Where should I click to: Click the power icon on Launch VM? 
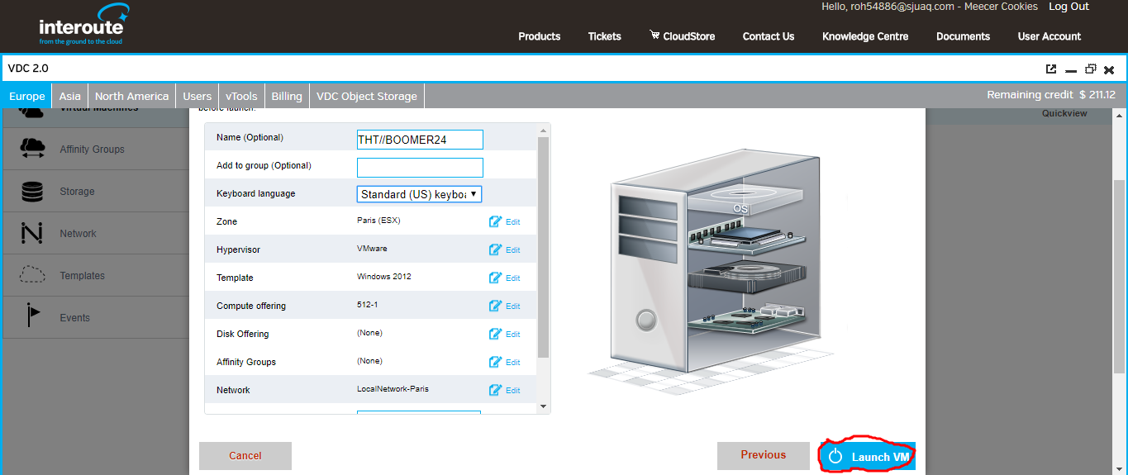click(835, 456)
